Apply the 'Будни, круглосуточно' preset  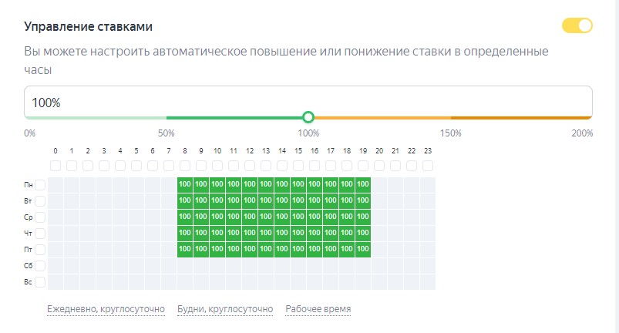(x=225, y=309)
